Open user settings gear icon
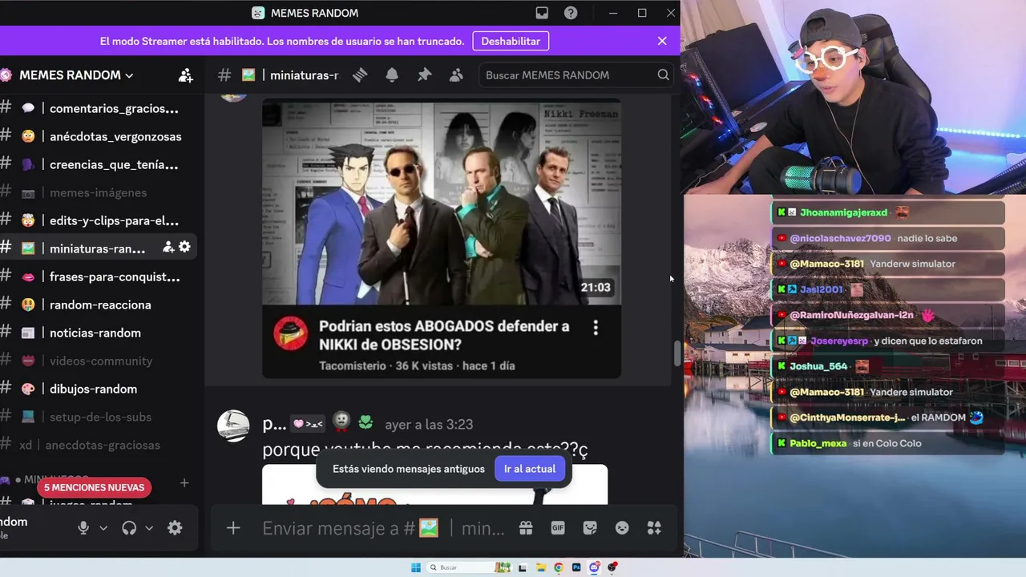1026x577 pixels. click(175, 528)
